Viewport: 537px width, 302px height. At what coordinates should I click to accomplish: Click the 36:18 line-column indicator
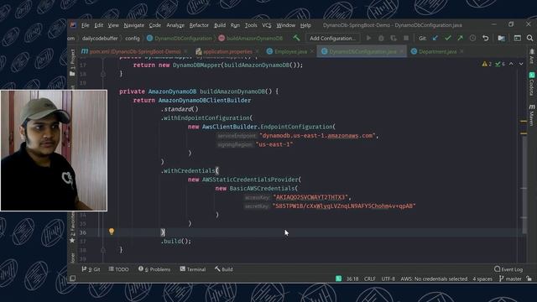(x=352, y=279)
